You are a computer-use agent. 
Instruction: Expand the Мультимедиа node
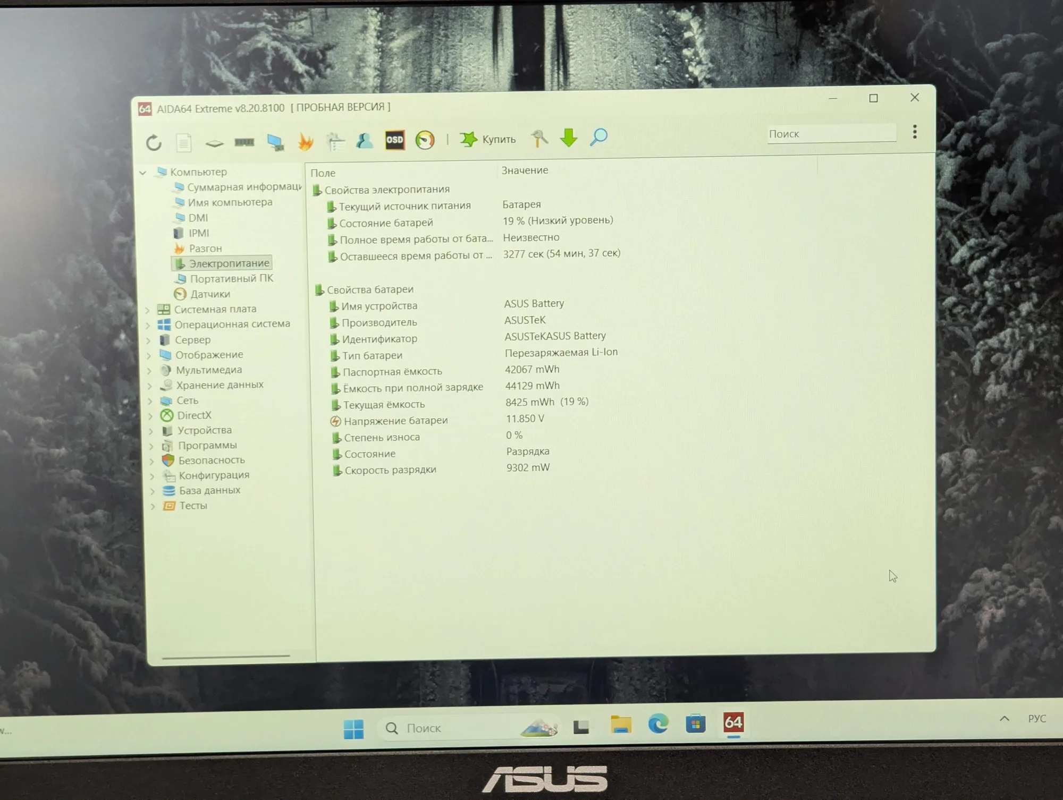149,371
